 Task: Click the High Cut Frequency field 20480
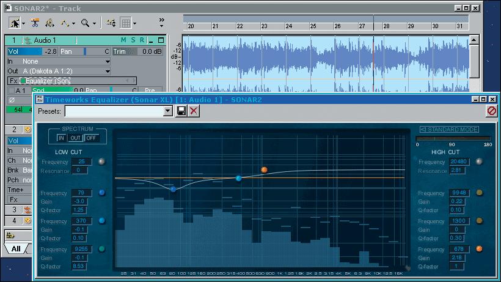(x=459, y=161)
